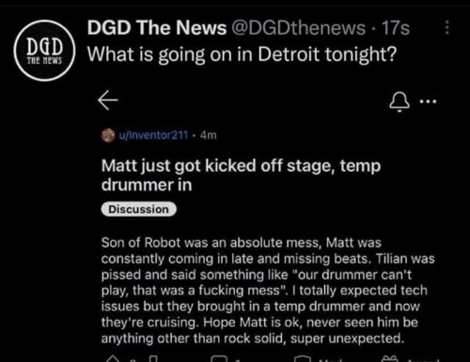
Task: Downvote the Reddit post
Action: coord(153,359)
